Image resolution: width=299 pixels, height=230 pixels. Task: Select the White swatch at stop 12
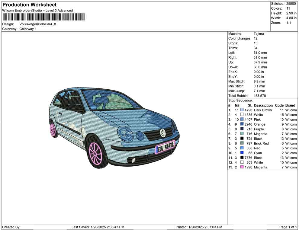tap(242, 162)
